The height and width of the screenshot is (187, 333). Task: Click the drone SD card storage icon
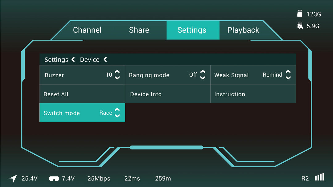[300, 26]
